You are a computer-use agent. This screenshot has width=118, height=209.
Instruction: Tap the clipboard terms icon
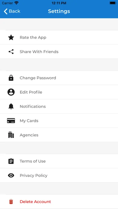(x=11, y=161)
